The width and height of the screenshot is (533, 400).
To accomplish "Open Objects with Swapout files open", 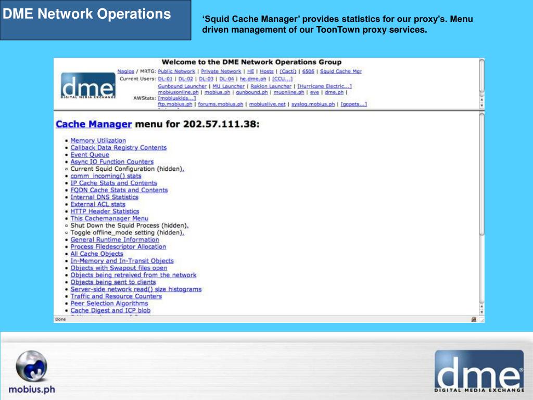I will [x=119, y=268].
